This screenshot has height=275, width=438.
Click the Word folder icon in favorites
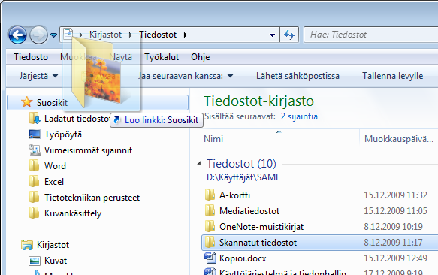pyautogui.click(x=34, y=165)
